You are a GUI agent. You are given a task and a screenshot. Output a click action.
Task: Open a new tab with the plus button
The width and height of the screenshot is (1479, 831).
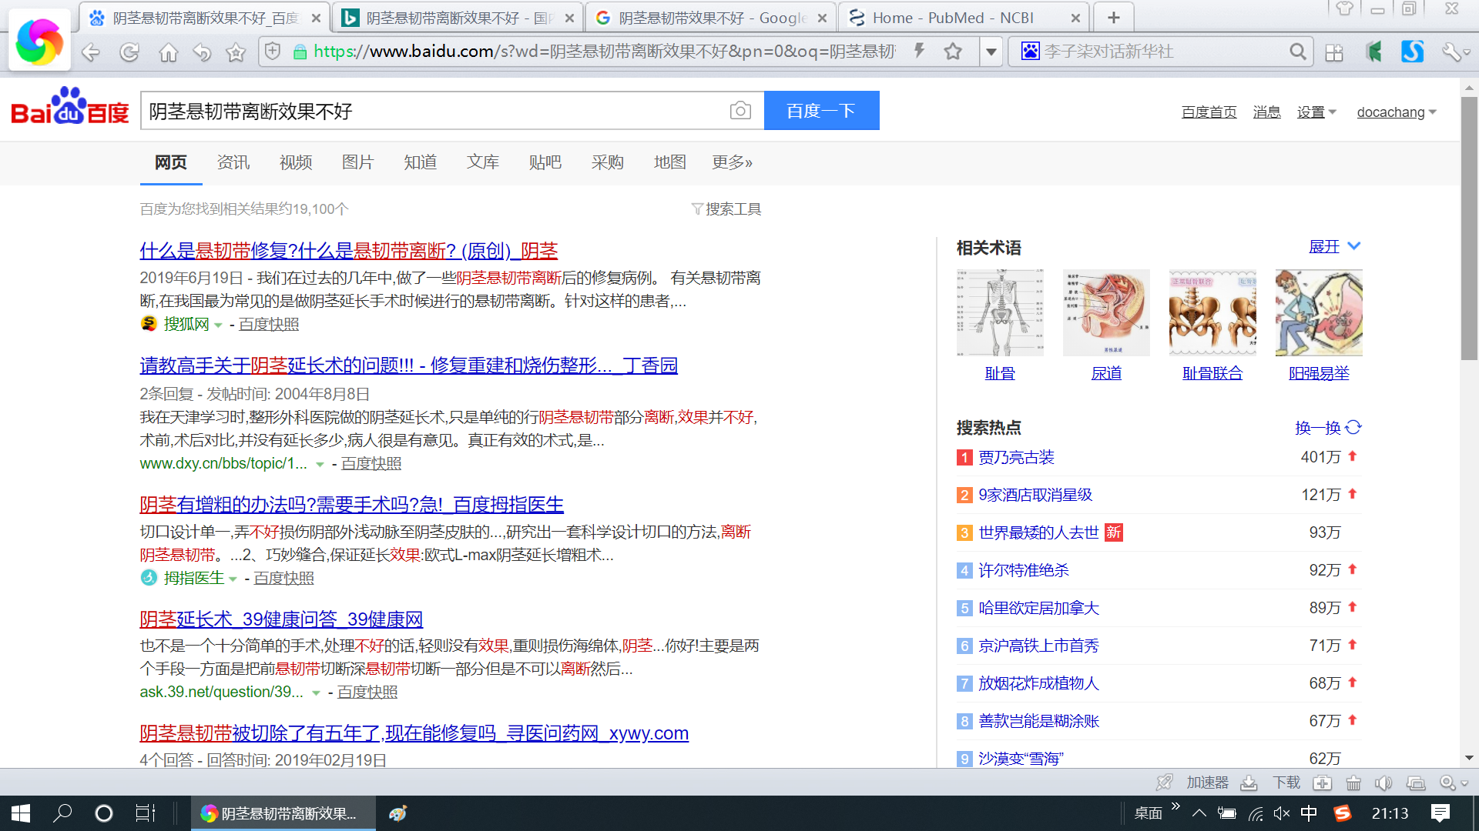1113,18
